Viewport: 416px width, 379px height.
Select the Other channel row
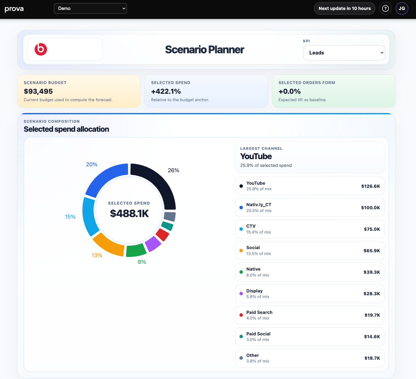(310, 358)
